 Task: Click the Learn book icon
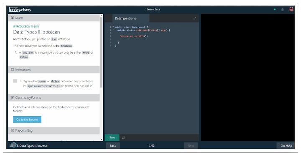13,17
